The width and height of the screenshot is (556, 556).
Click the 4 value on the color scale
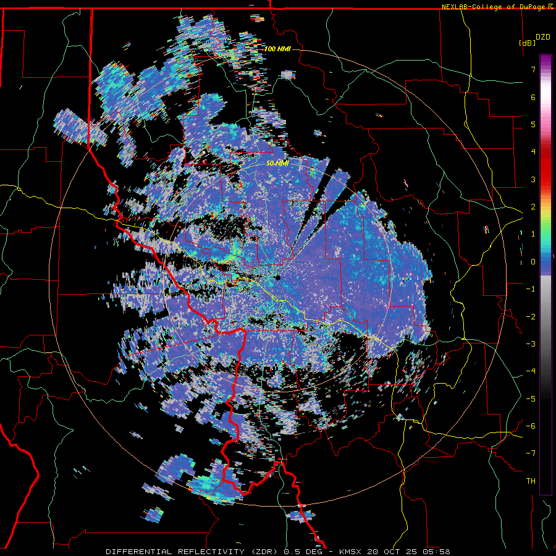(533, 152)
